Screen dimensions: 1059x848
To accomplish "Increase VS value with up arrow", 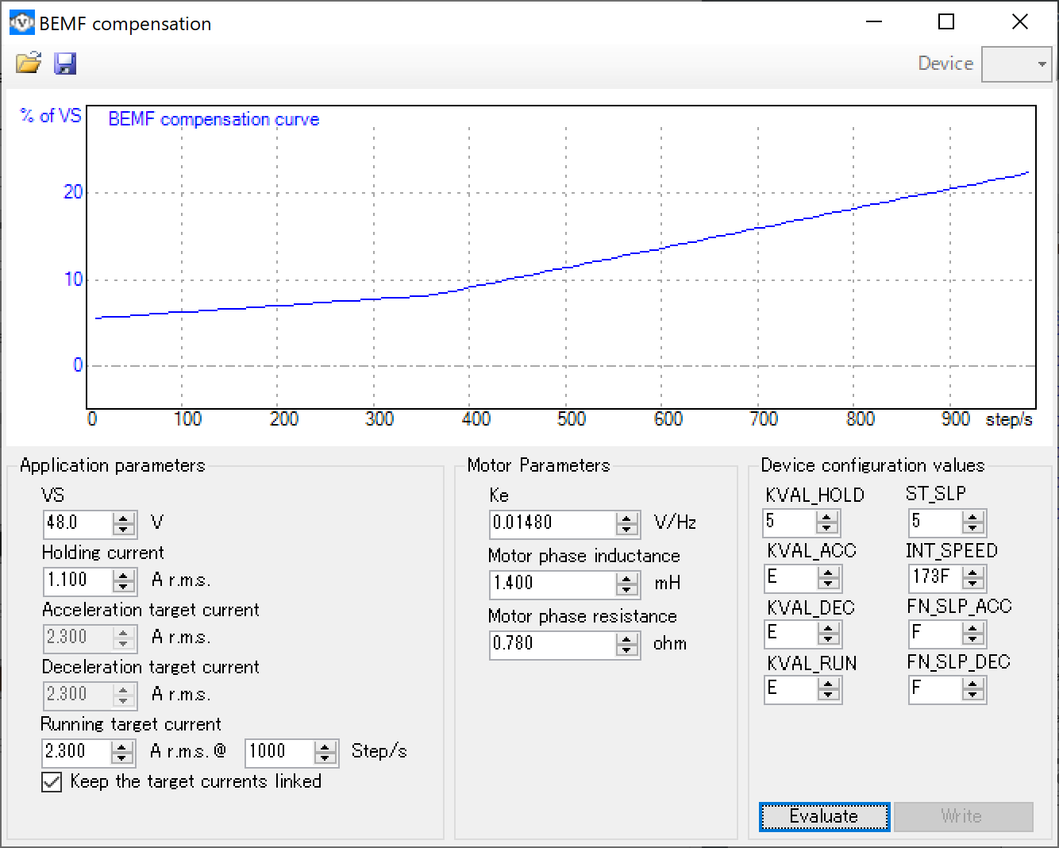I will pos(124,518).
